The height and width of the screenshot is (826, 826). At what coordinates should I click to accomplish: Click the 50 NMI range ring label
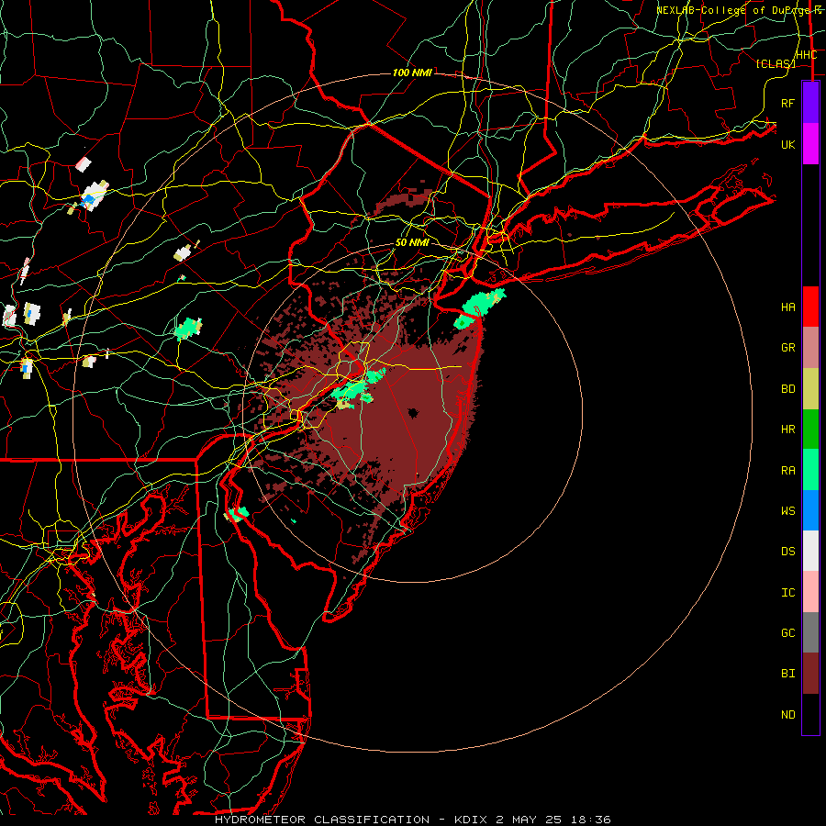tap(412, 242)
